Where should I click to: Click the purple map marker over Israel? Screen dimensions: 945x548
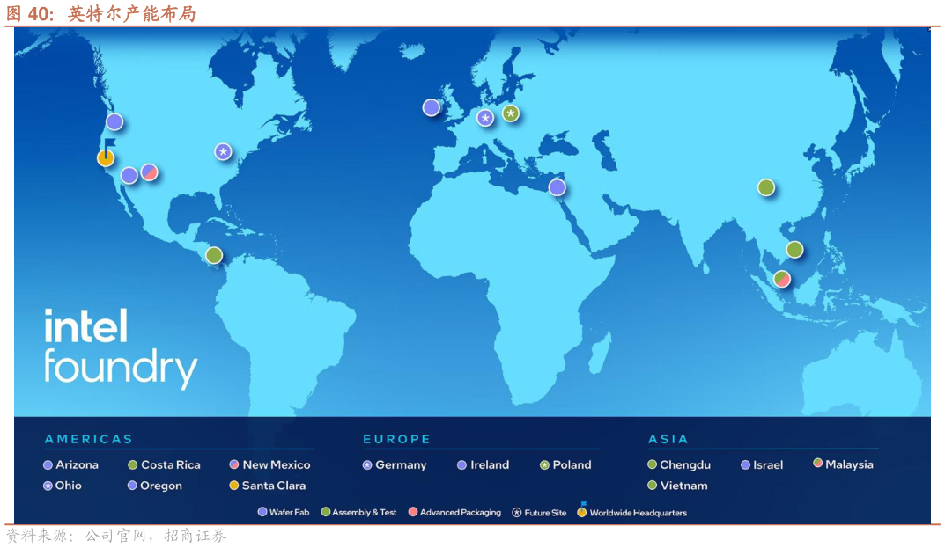pyautogui.click(x=557, y=187)
